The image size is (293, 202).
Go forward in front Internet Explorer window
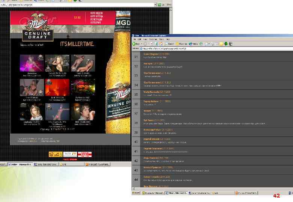point(145,44)
